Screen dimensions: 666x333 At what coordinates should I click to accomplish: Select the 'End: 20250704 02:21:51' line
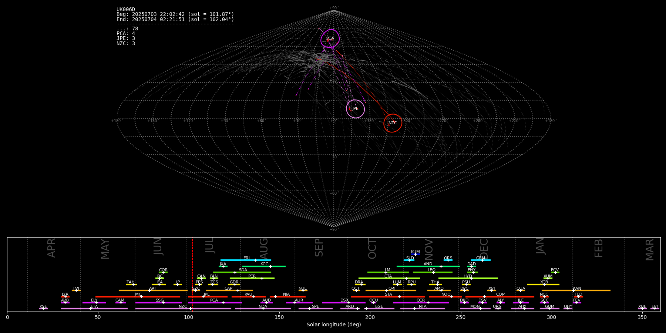click(175, 19)
